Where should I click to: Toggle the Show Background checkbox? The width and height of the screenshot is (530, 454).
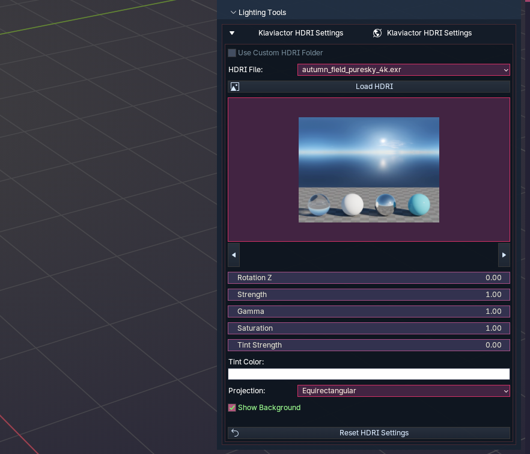tap(232, 408)
